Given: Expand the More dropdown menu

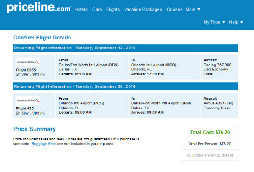Looking at the screenshot, I should 193,9.
